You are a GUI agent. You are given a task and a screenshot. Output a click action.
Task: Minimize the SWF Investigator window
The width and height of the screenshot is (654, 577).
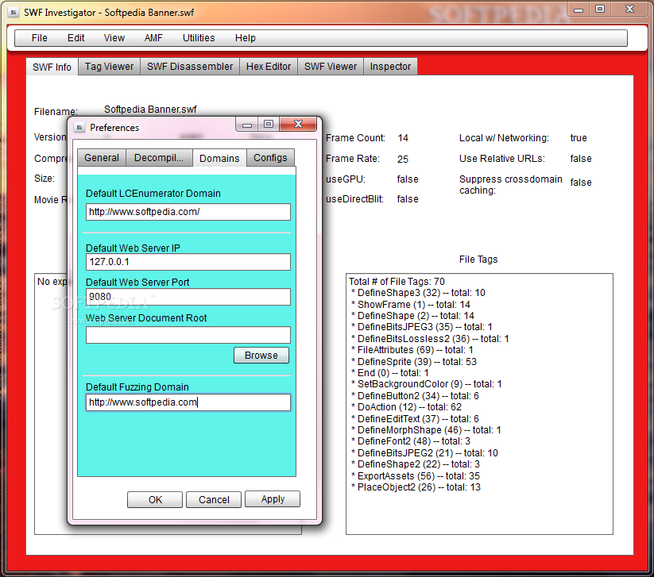pos(578,10)
